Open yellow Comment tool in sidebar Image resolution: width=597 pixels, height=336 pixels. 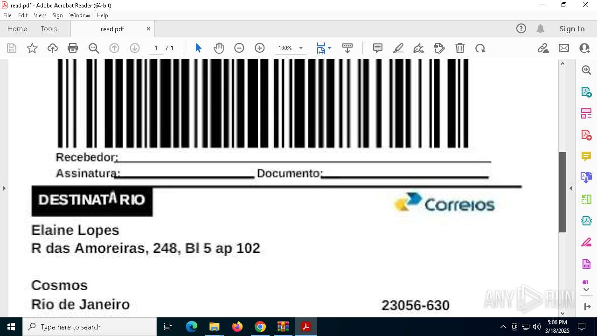(x=586, y=156)
